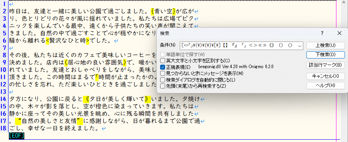Click the 下検索(D) search down button
348x142 pixels.
(x=325, y=55)
